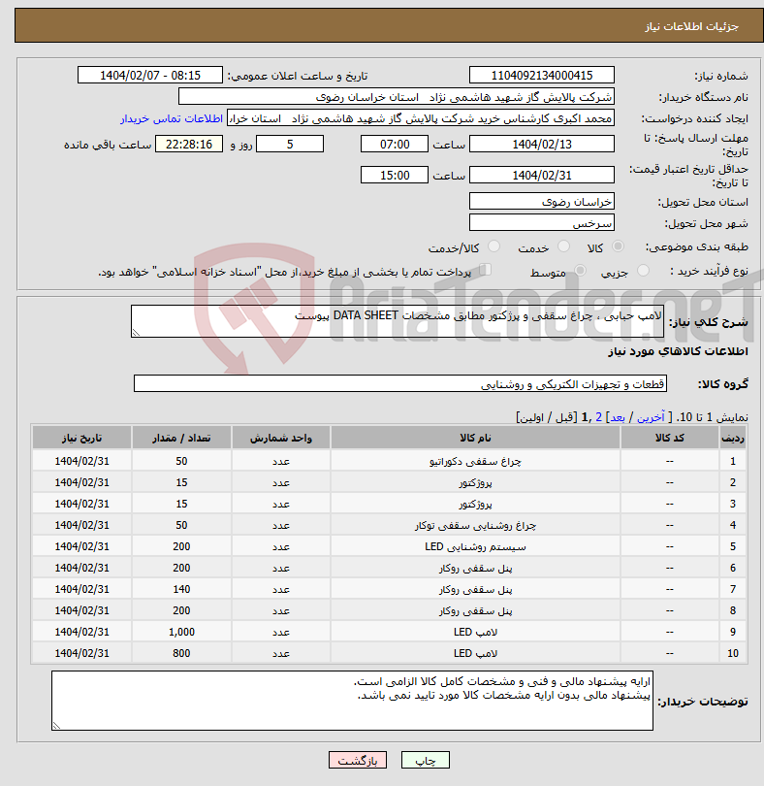Image resolution: width=764 pixels, height=786 pixels.
Task: Click the کد کالا column header
Action: coord(670,438)
